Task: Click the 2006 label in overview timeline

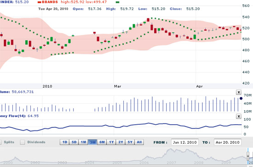Action: pyautogui.click(x=144, y=163)
